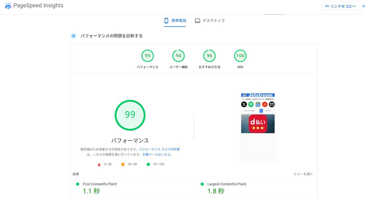Image resolution: width=366 pixels, height=206 pixels.
Task: Open 計算ツールはこちら link
Action: (x=157, y=154)
